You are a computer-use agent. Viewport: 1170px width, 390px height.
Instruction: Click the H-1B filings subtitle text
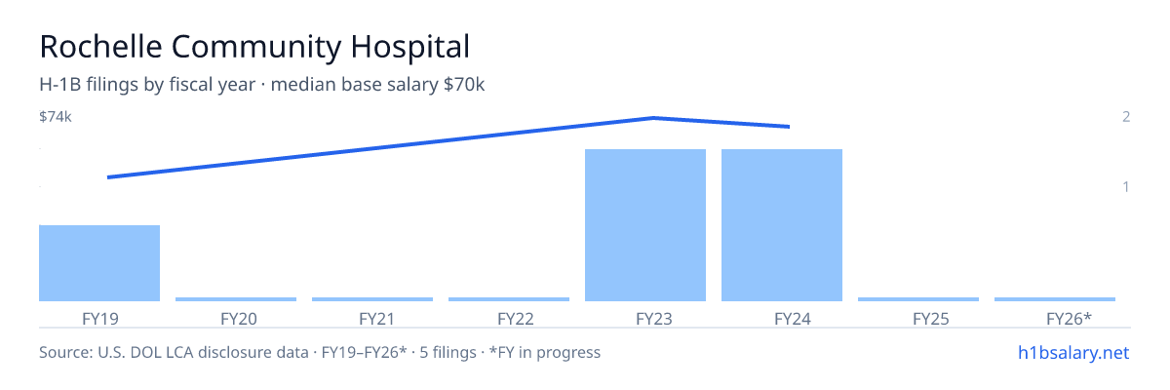[x=262, y=85]
